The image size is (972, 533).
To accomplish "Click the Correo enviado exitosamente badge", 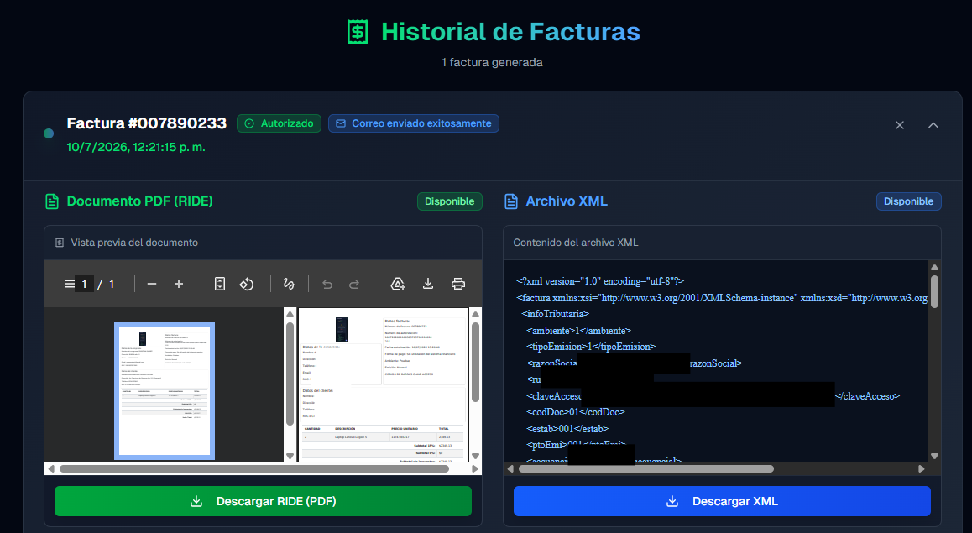I will click(414, 123).
